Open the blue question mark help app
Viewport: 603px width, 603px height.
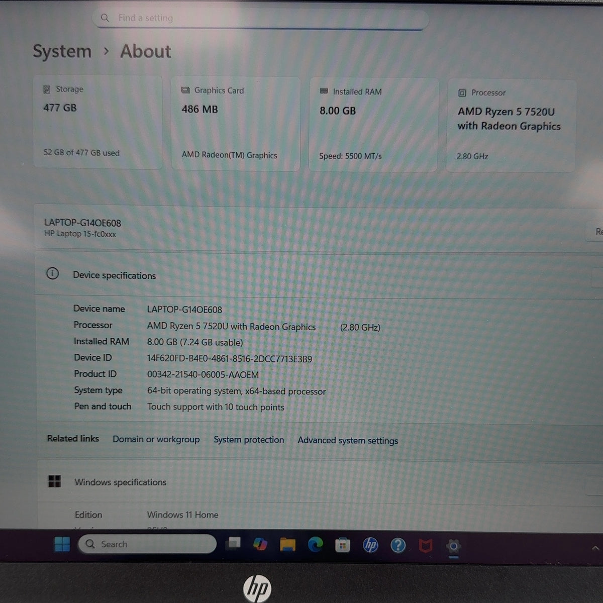point(398,545)
